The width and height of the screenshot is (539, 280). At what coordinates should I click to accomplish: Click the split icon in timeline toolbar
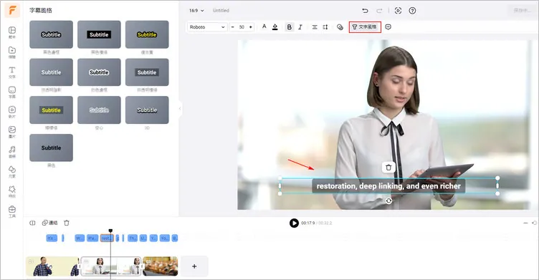click(32, 223)
